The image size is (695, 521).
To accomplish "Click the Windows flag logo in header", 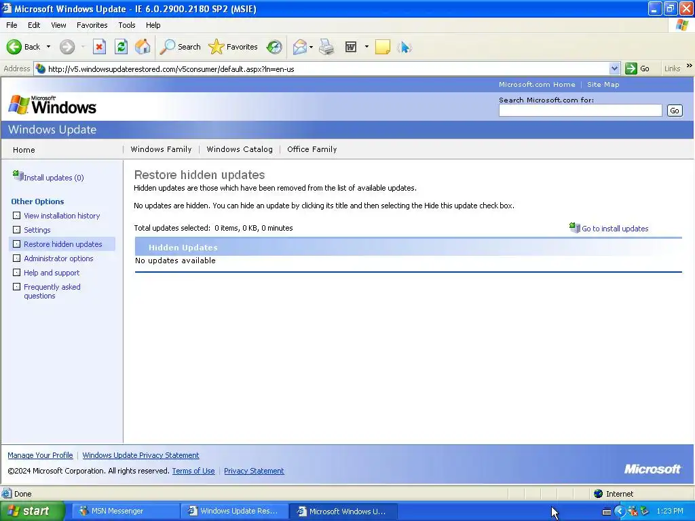I will point(19,104).
